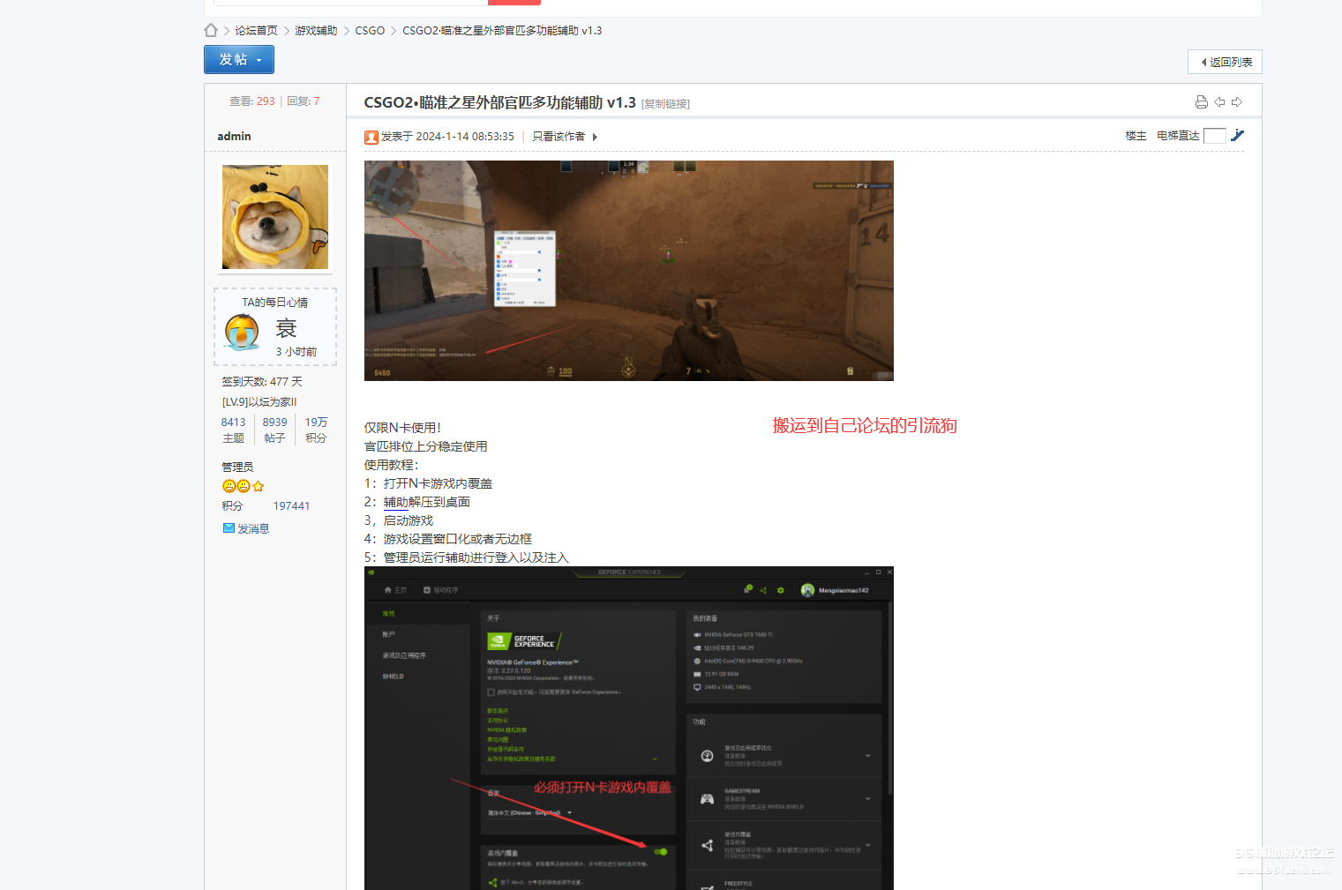Open the Chinese Simplified language dropdown
The height and width of the screenshot is (890, 1342).
[x=569, y=813]
